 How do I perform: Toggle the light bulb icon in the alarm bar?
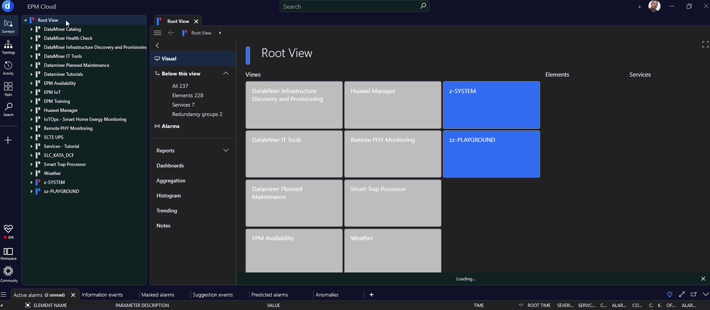[x=669, y=295]
